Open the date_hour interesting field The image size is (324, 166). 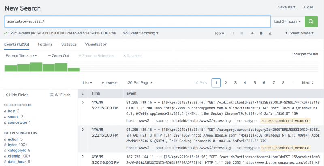pyautogui.click(x=17, y=162)
